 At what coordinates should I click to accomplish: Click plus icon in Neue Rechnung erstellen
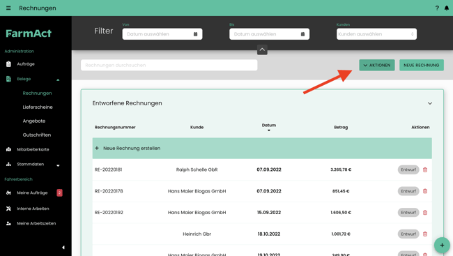97,148
